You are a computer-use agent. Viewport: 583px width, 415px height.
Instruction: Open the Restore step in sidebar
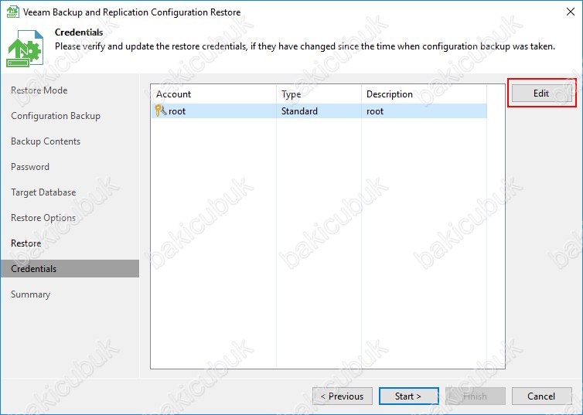coord(26,243)
